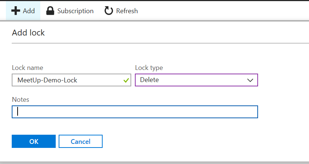Viewport: 309px width, 164px height.
Task: Click the plus icon for Add
Action: (x=16, y=11)
